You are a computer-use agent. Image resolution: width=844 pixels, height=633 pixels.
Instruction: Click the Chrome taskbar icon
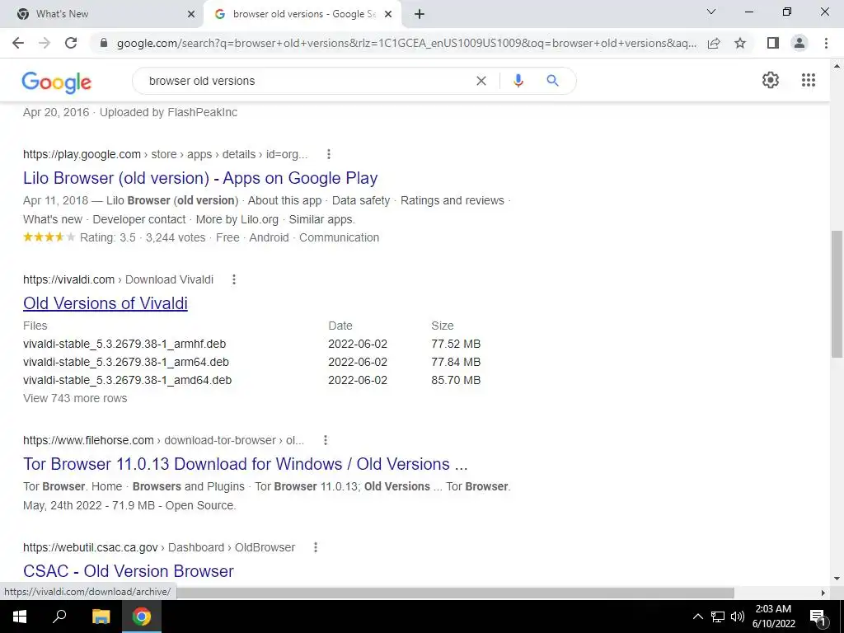(x=142, y=617)
